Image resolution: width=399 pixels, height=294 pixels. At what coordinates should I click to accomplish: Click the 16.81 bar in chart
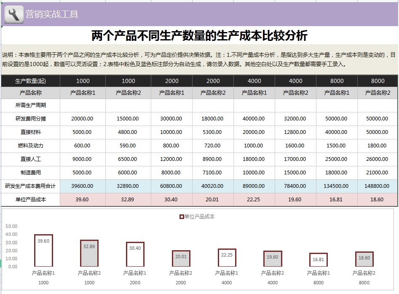[319, 260]
